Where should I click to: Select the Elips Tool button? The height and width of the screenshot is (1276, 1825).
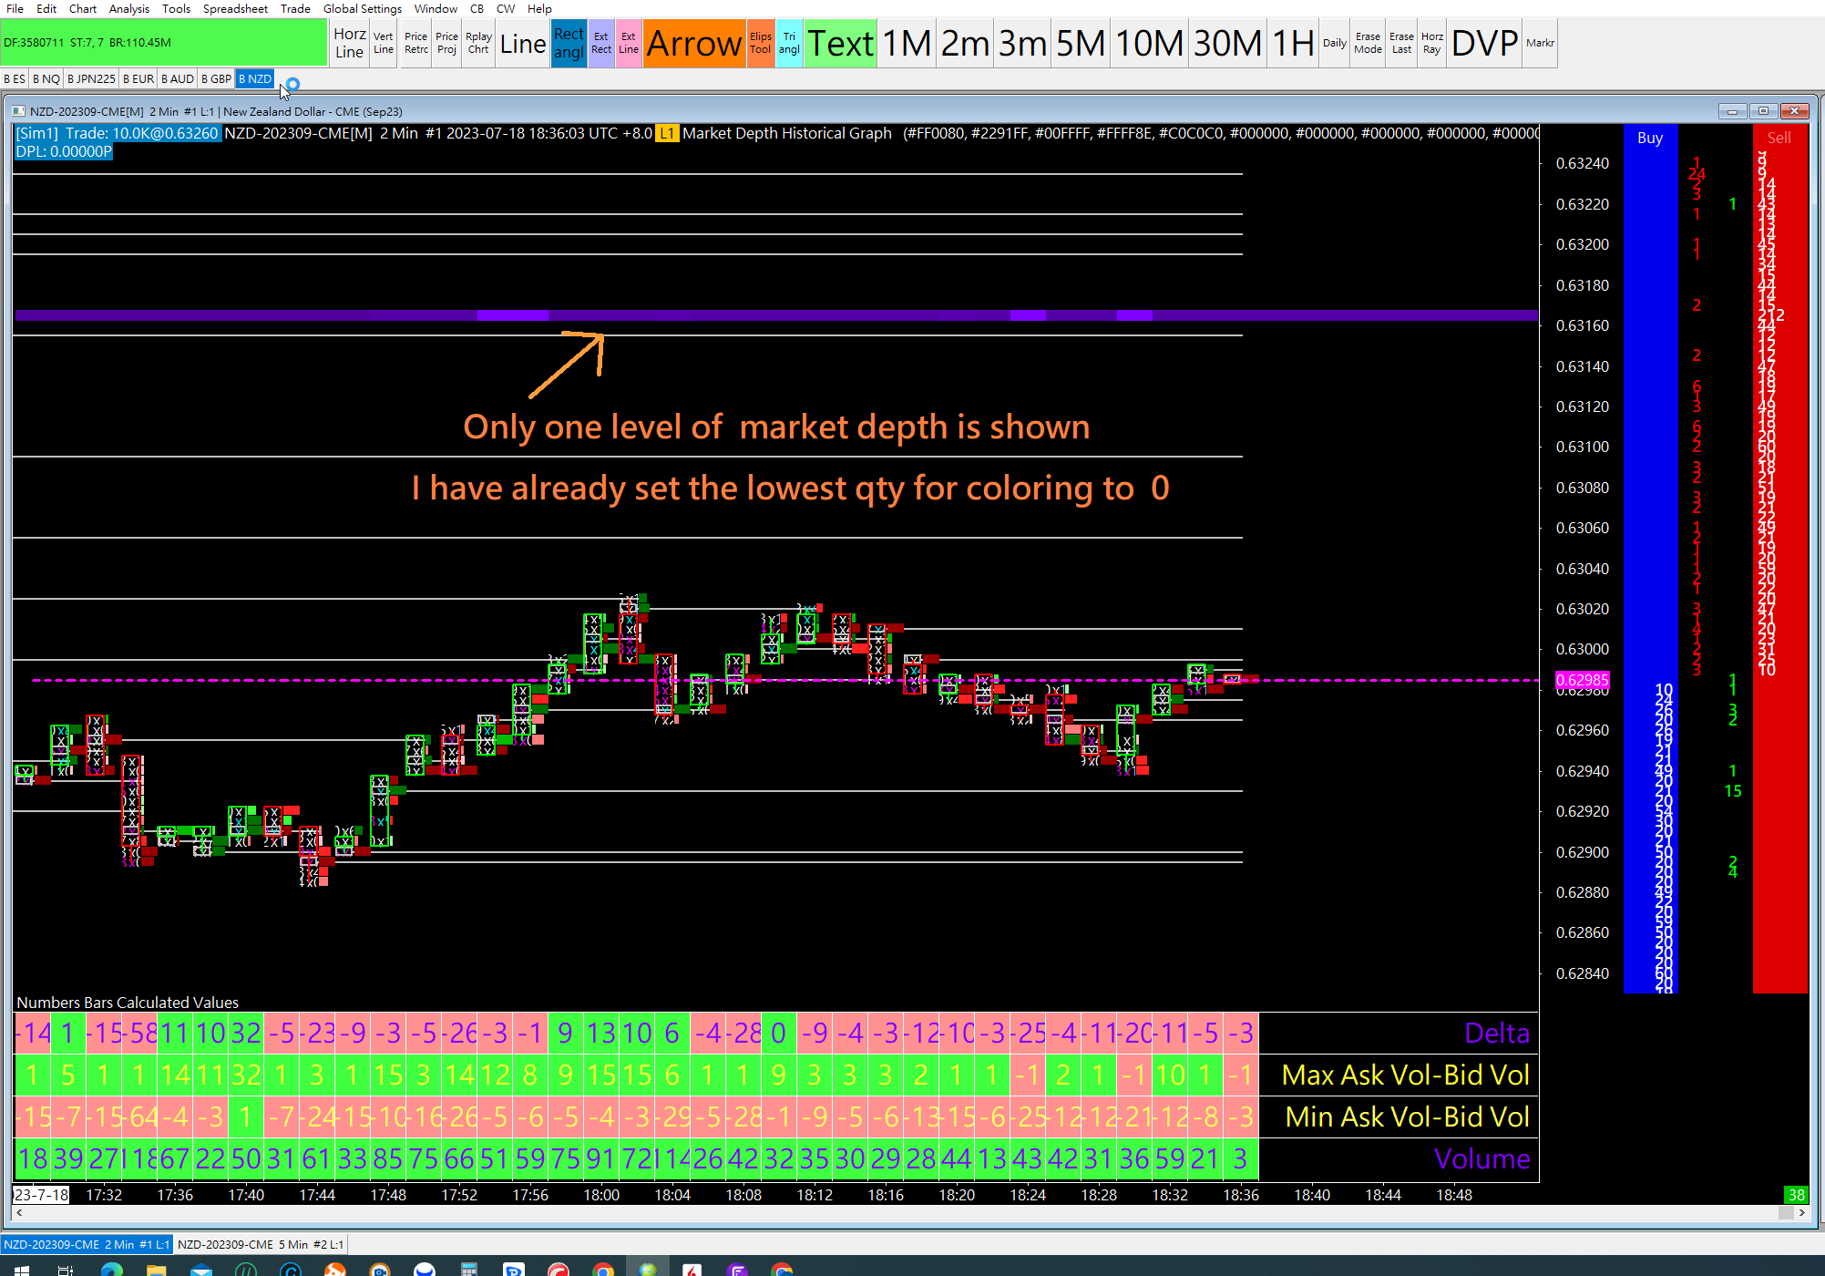point(761,43)
